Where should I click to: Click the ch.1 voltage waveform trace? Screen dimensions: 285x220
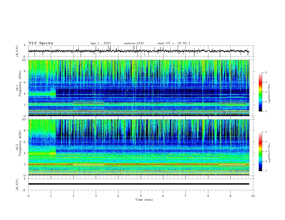[x=139, y=51]
